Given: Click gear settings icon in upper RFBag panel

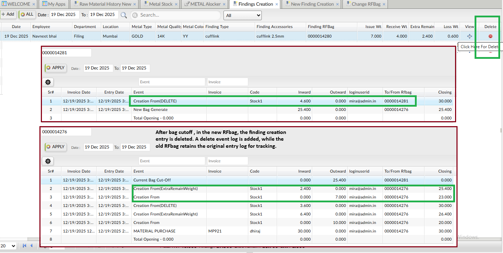Looking at the screenshot, I should click(x=48, y=82).
